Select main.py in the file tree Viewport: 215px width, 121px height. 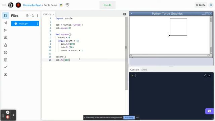point(25,24)
